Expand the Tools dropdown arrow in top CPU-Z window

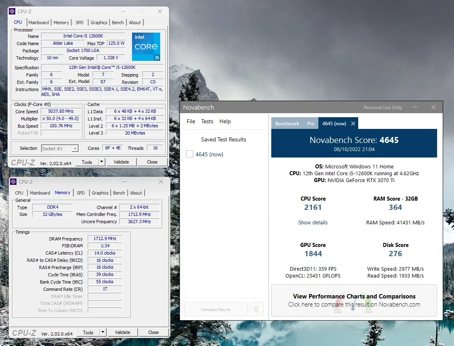102,162
